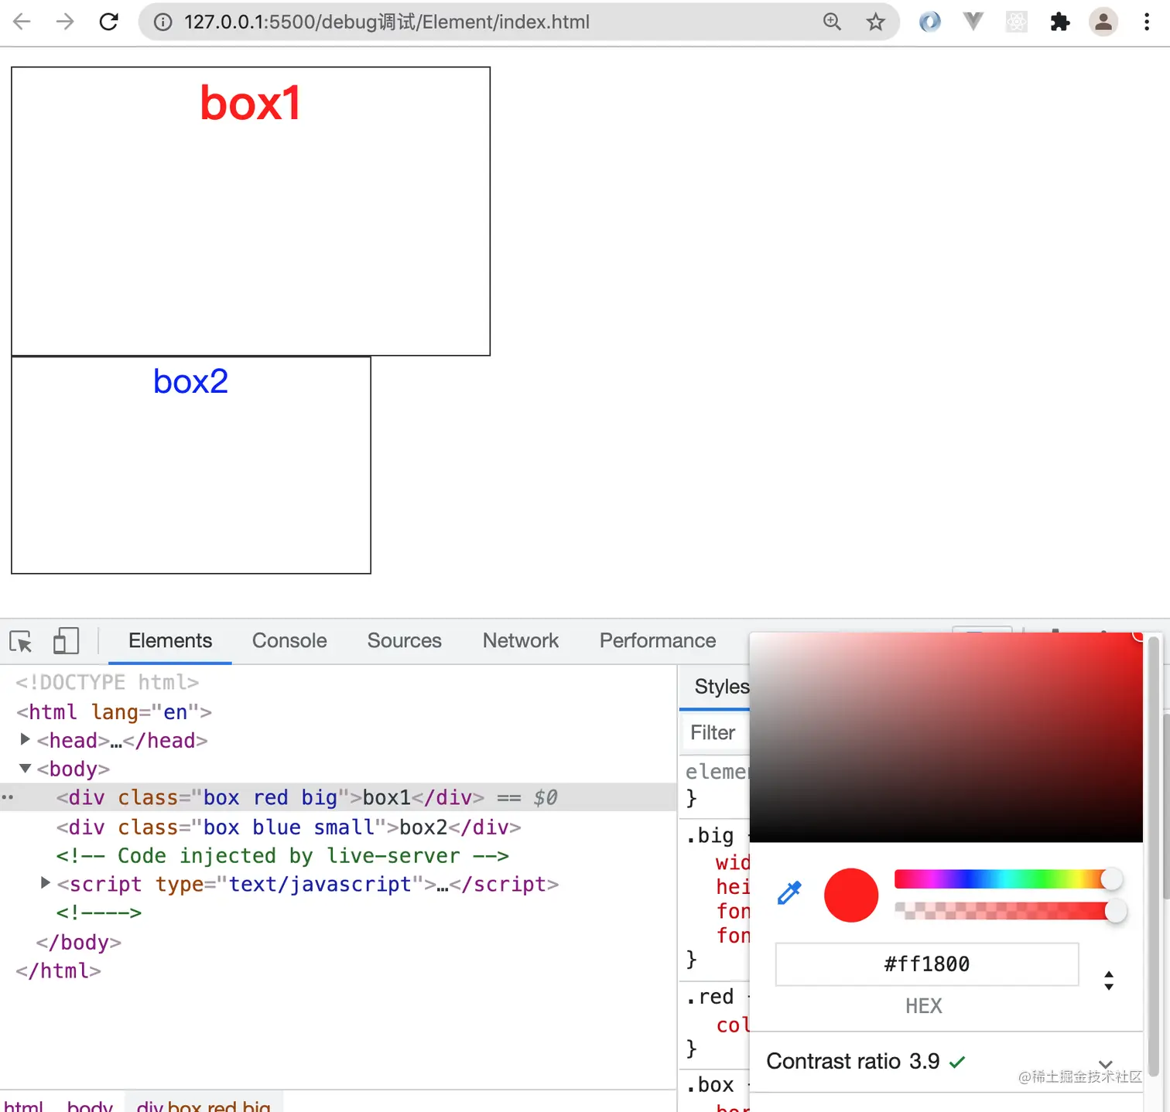Select the live-server comment node
The image size is (1170, 1112).
tap(282, 855)
